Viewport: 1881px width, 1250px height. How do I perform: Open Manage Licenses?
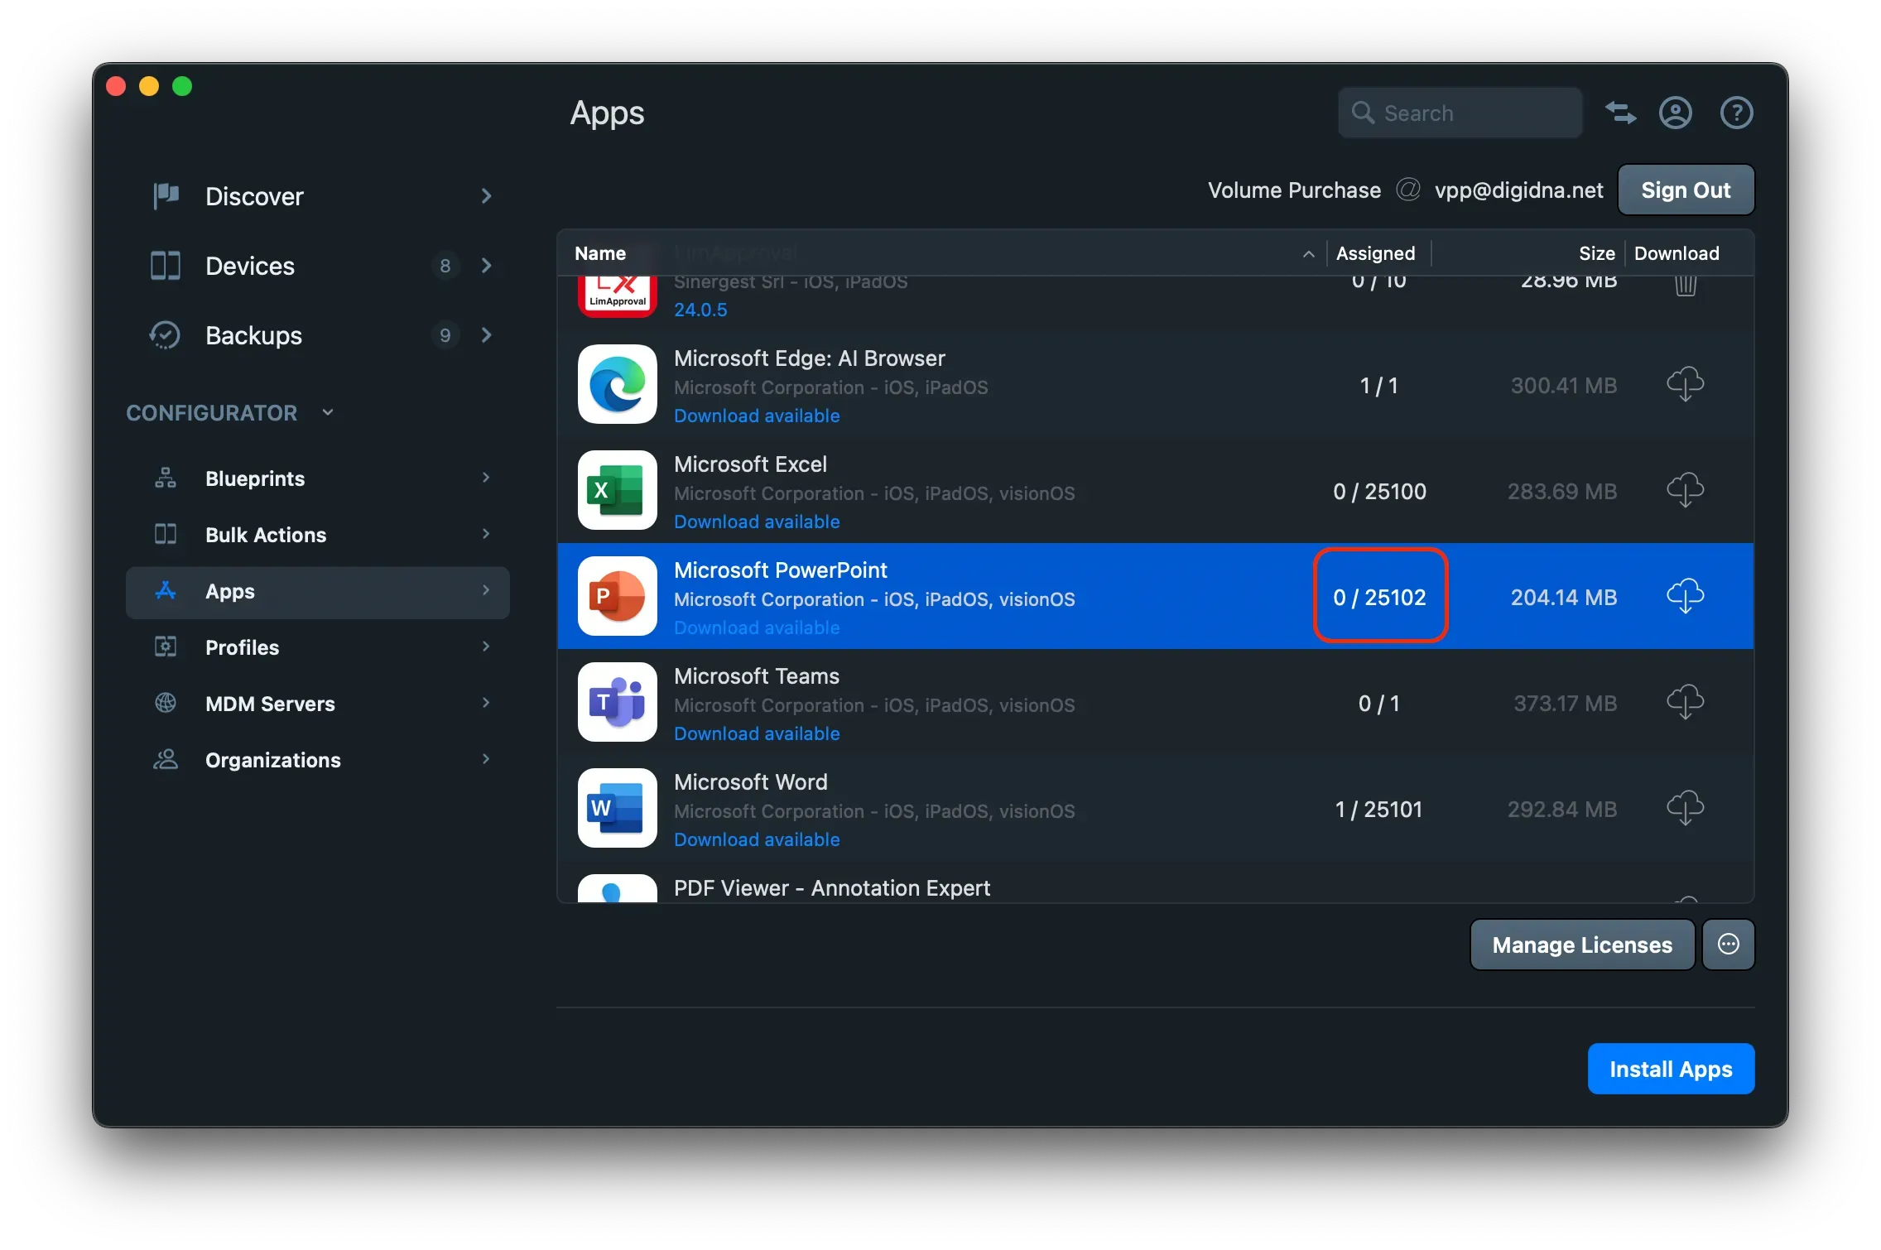pyautogui.click(x=1580, y=944)
